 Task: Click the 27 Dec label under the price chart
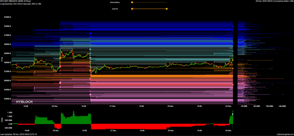pyautogui.click(x=113, y=106)
